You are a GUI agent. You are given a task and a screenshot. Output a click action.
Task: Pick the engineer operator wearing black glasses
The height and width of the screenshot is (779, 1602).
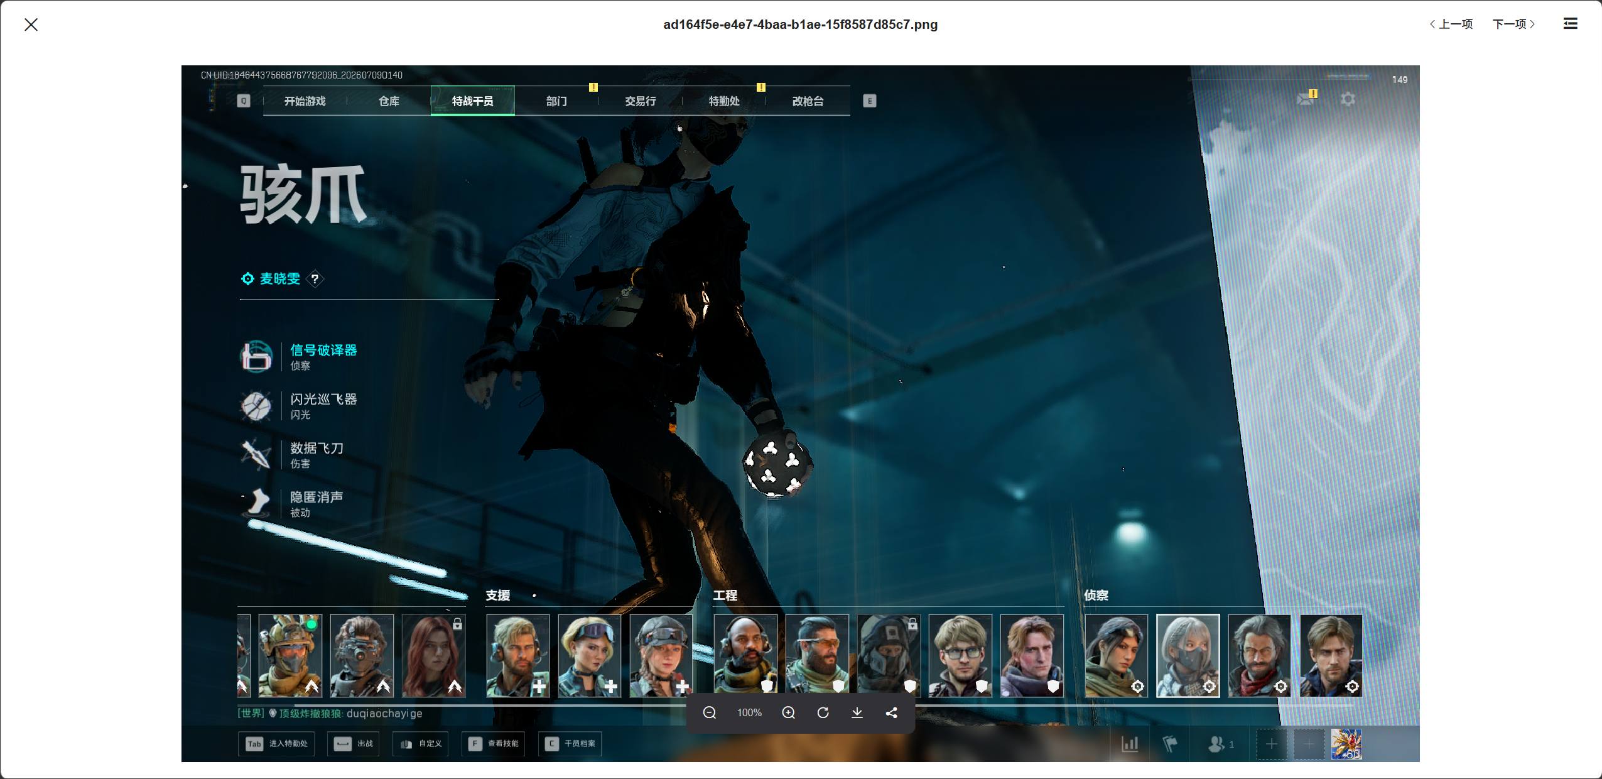(960, 656)
